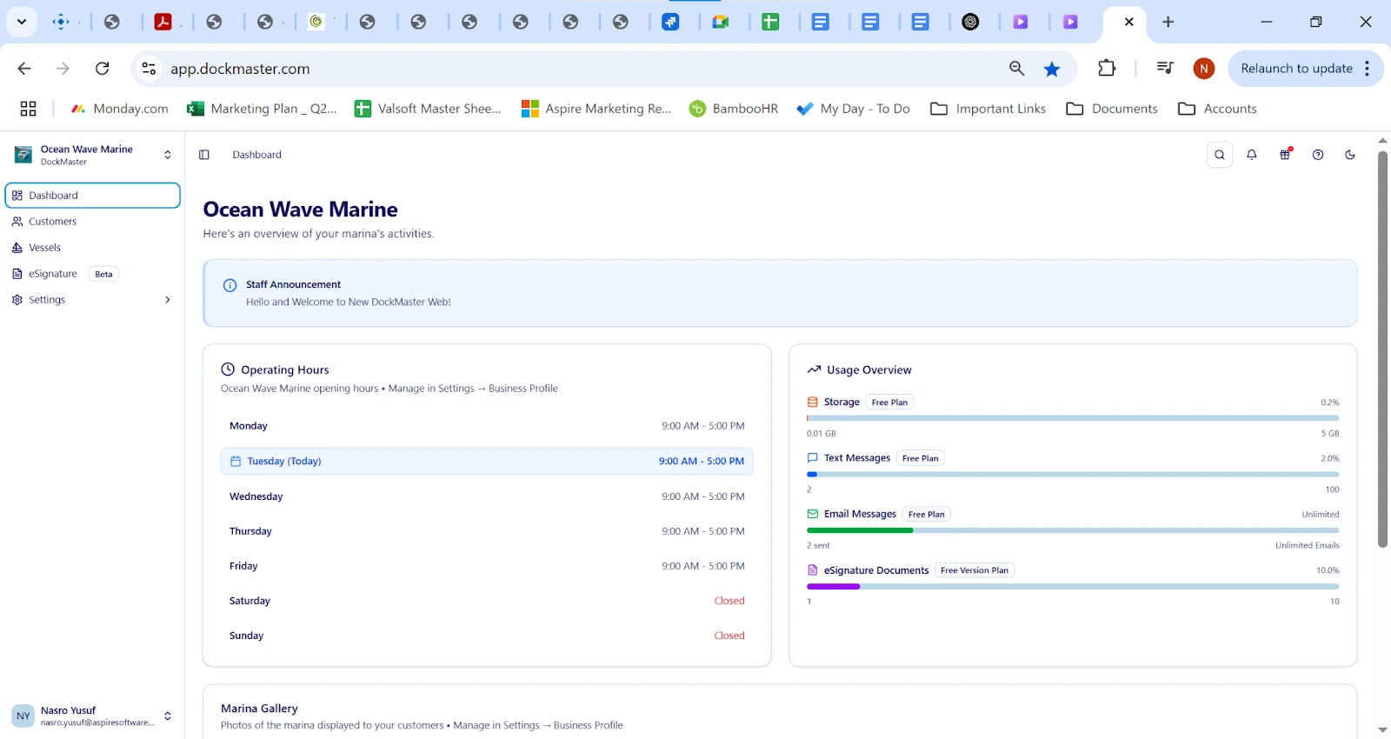Screen dimensions: 1391x739
Task: Reload the current page
Action: click(103, 69)
